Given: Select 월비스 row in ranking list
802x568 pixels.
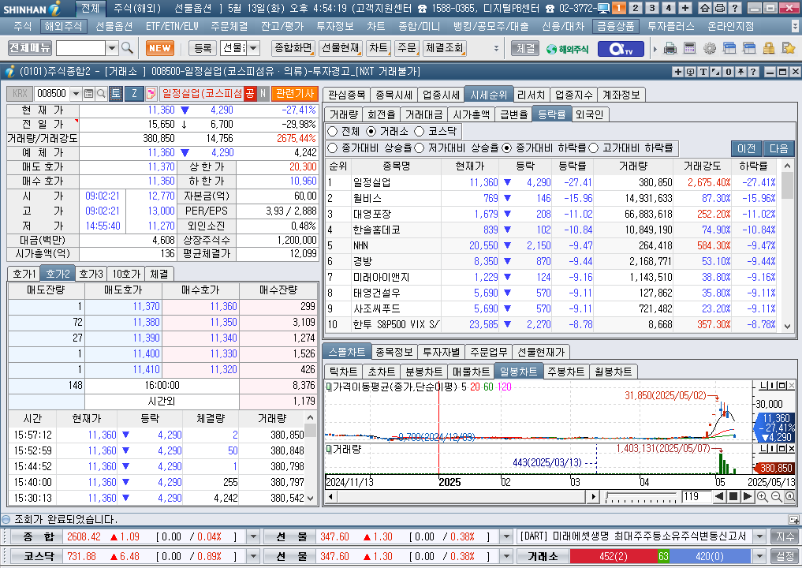Looking at the screenshot, I should point(551,198).
